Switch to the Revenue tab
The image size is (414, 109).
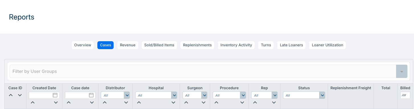(128, 45)
